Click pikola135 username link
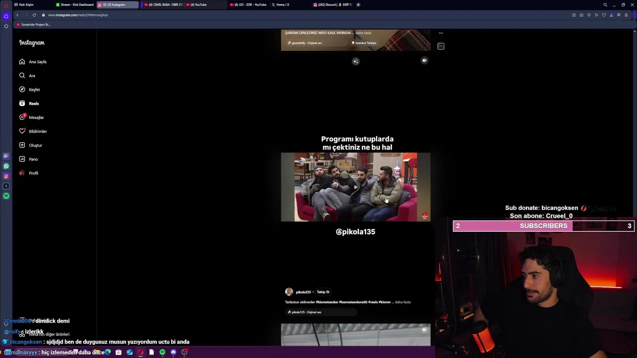637x358 pixels. point(303,292)
